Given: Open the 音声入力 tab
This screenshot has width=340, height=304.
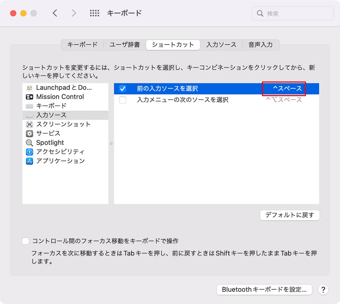Looking at the screenshot, I should (260, 45).
